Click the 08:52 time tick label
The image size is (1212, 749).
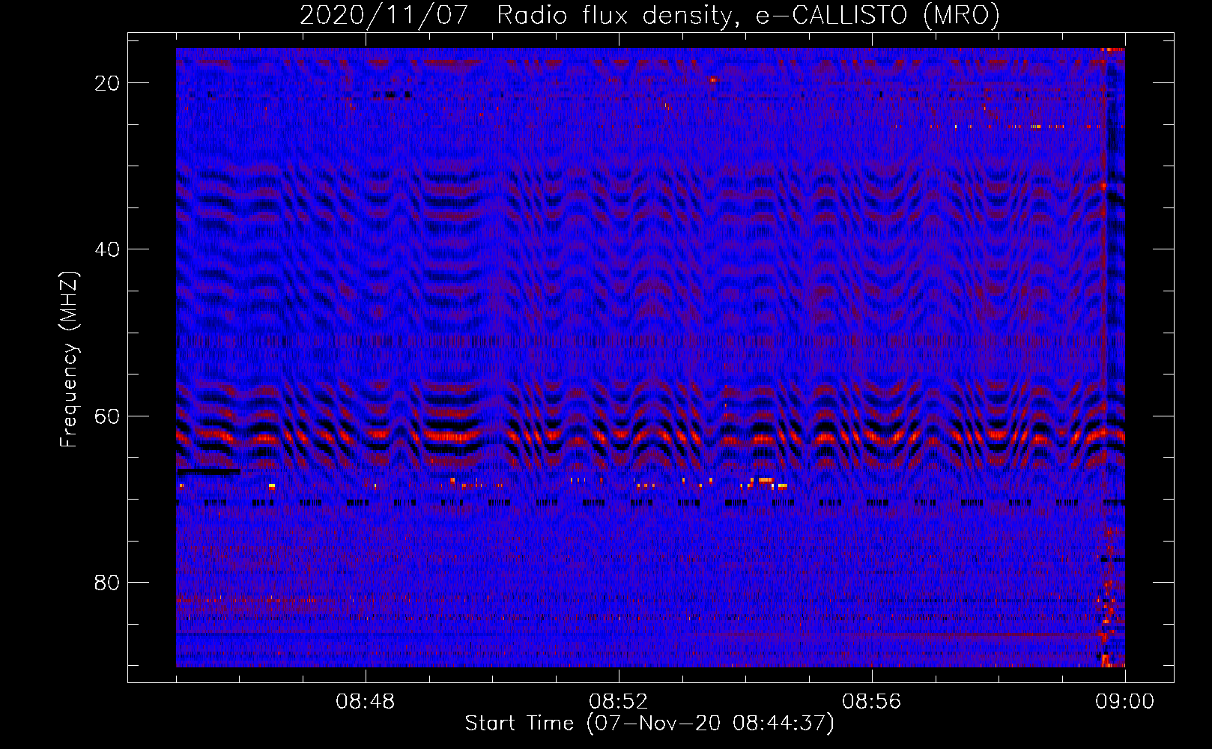tap(619, 702)
